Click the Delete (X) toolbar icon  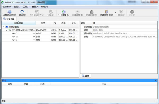click(x=121, y=12)
